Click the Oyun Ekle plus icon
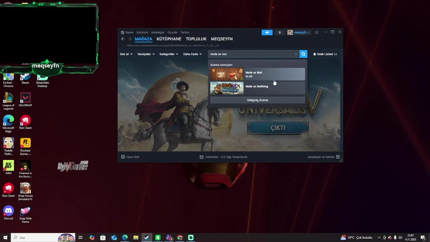The image size is (430, 242). click(123, 157)
